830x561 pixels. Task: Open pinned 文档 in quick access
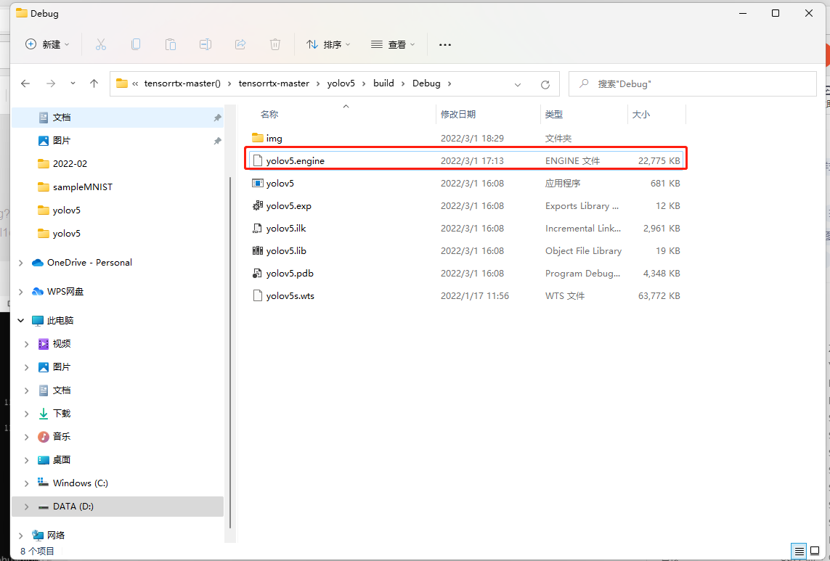(x=118, y=118)
